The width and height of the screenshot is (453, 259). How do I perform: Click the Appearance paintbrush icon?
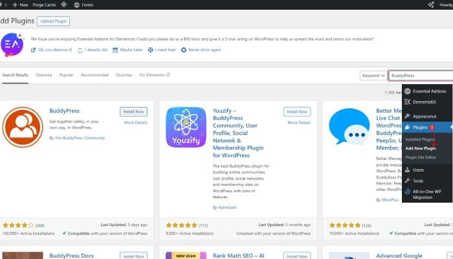coord(407,116)
